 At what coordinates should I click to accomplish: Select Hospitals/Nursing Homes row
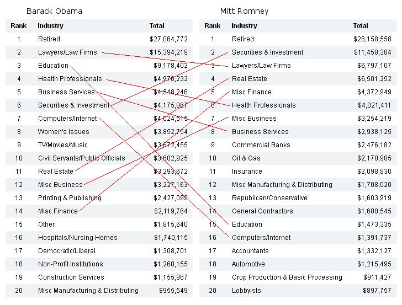click(x=77, y=238)
